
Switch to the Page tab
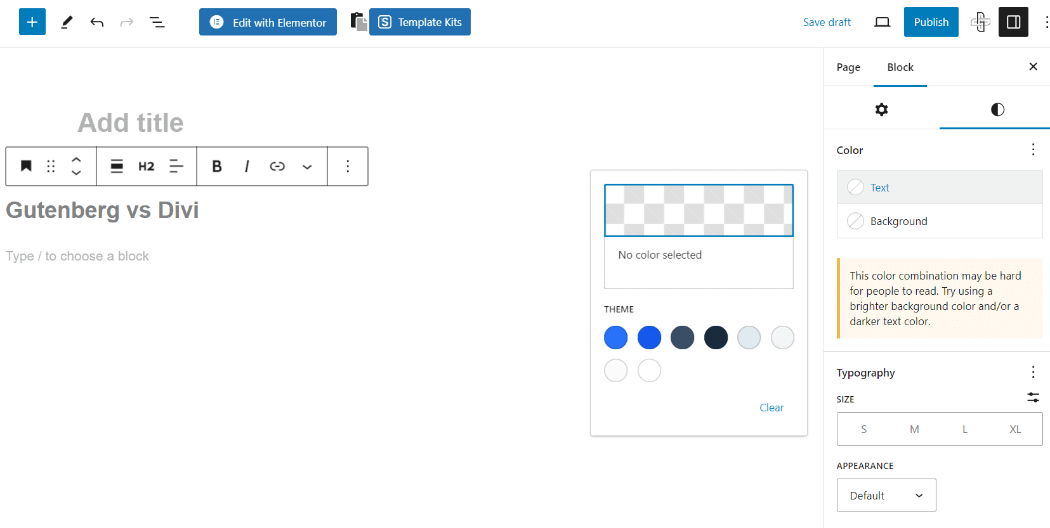[x=848, y=67]
